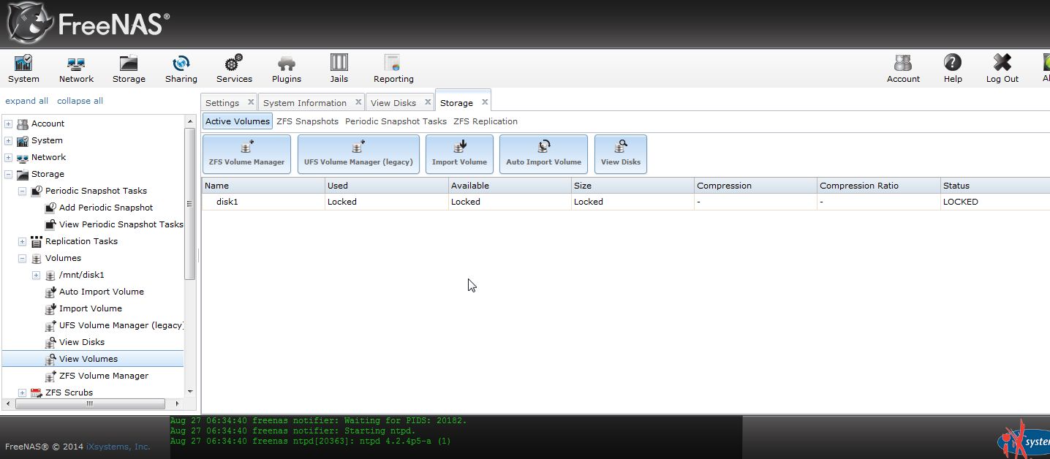This screenshot has width=1050, height=459.
Task: Click the FreeNAS logo
Action: point(88,23)
